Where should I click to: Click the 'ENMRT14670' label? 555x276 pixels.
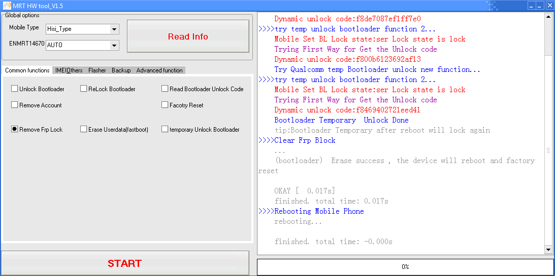click(26, 44)
